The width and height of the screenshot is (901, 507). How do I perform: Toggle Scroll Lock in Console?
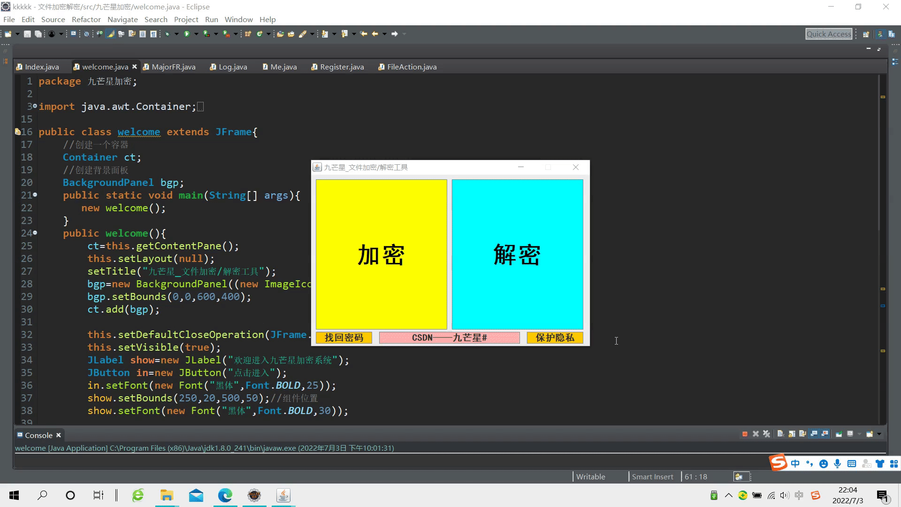click(792, 434)
